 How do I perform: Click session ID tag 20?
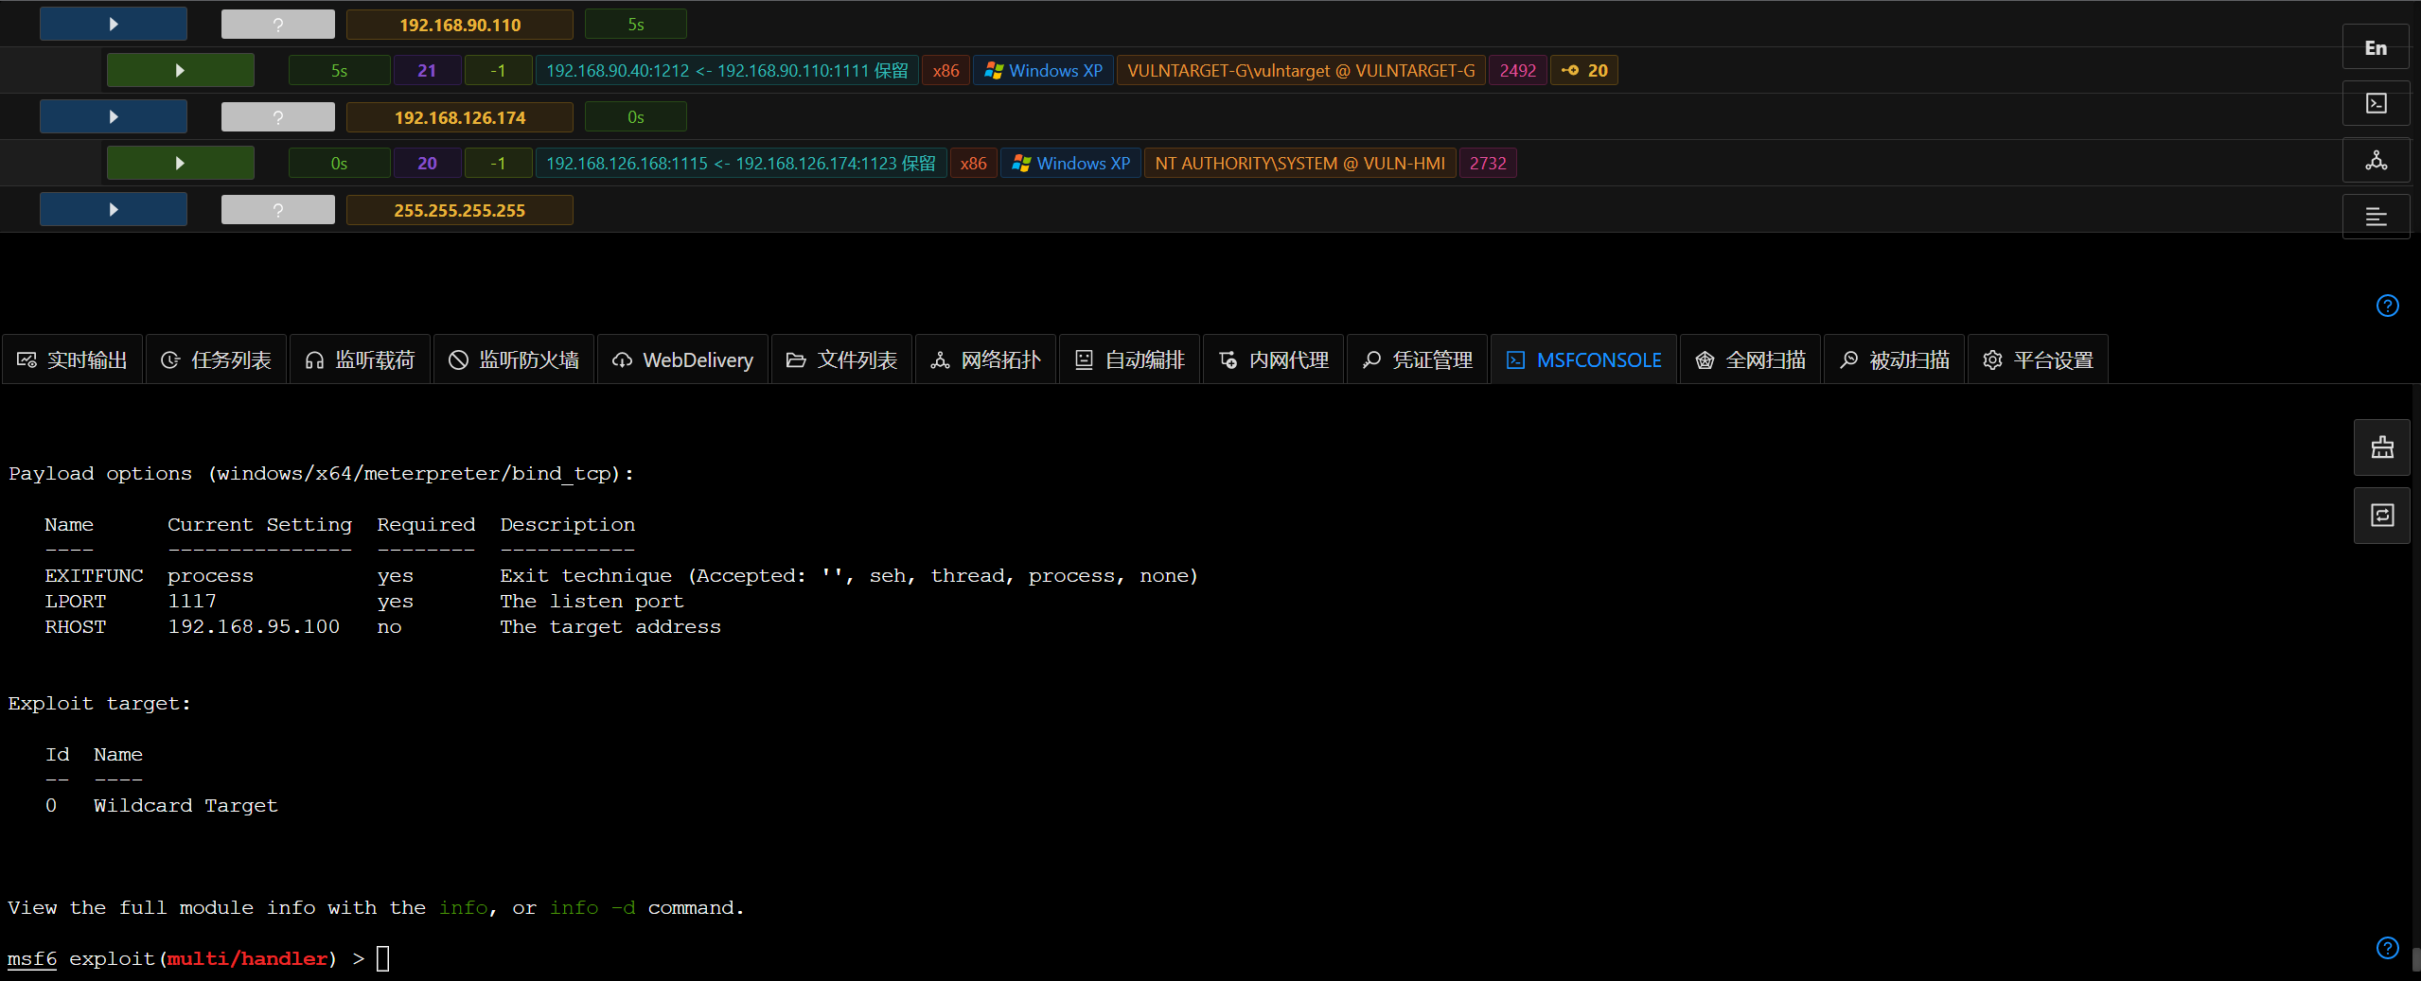(x=427, y=164)
